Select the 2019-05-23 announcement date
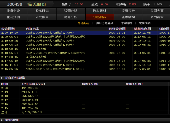170x123 pixels. click(9, 45)
